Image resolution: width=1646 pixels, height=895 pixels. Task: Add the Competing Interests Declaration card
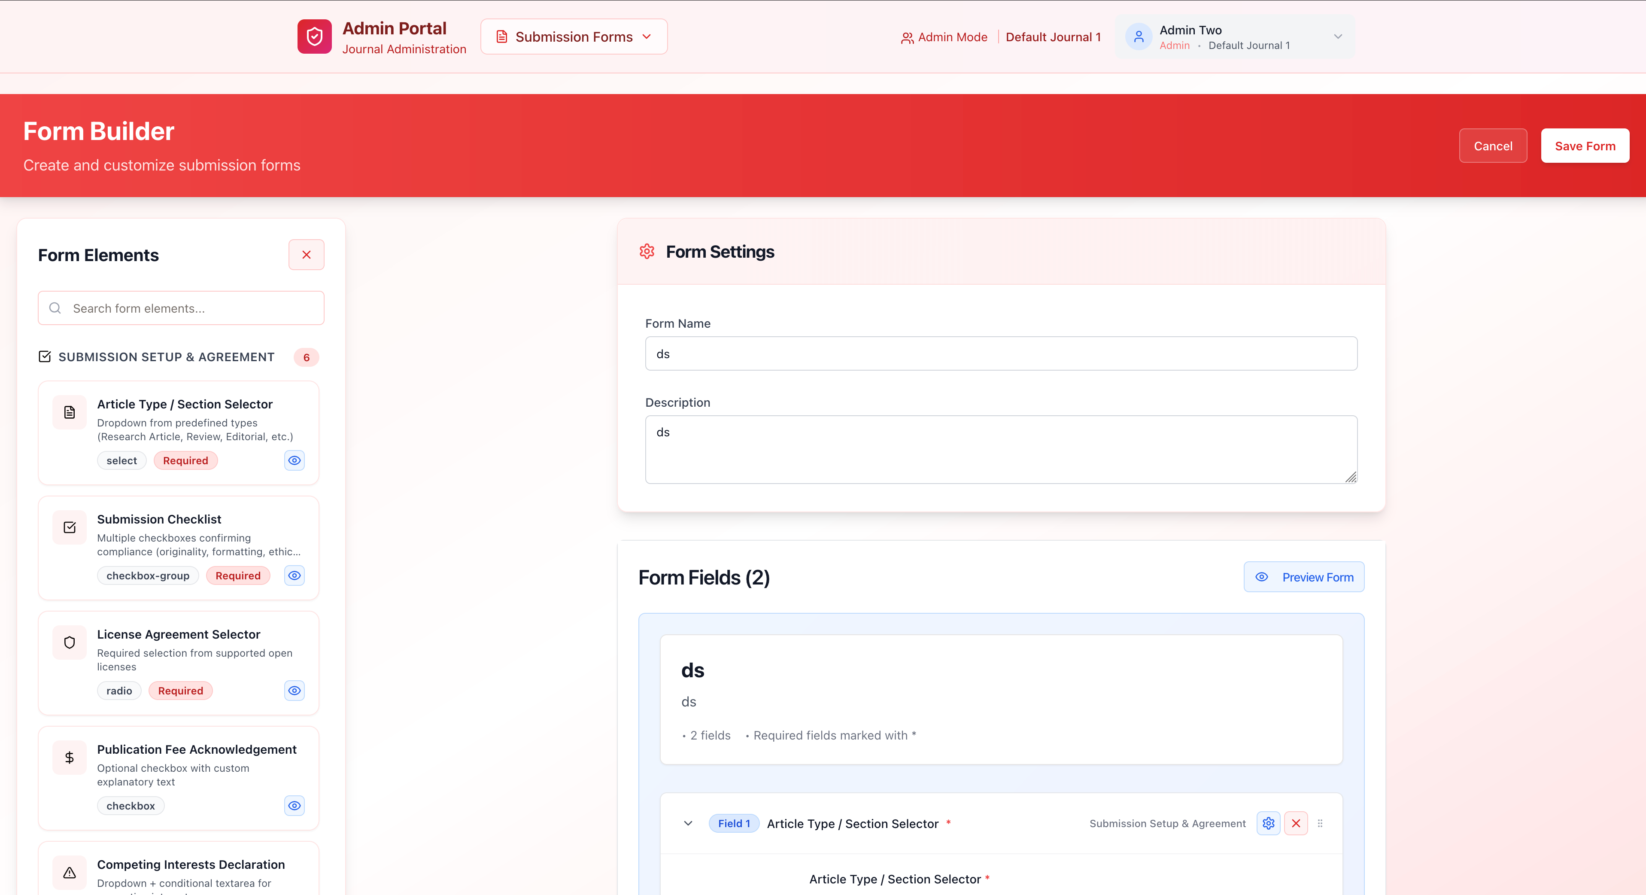point(178,868)
